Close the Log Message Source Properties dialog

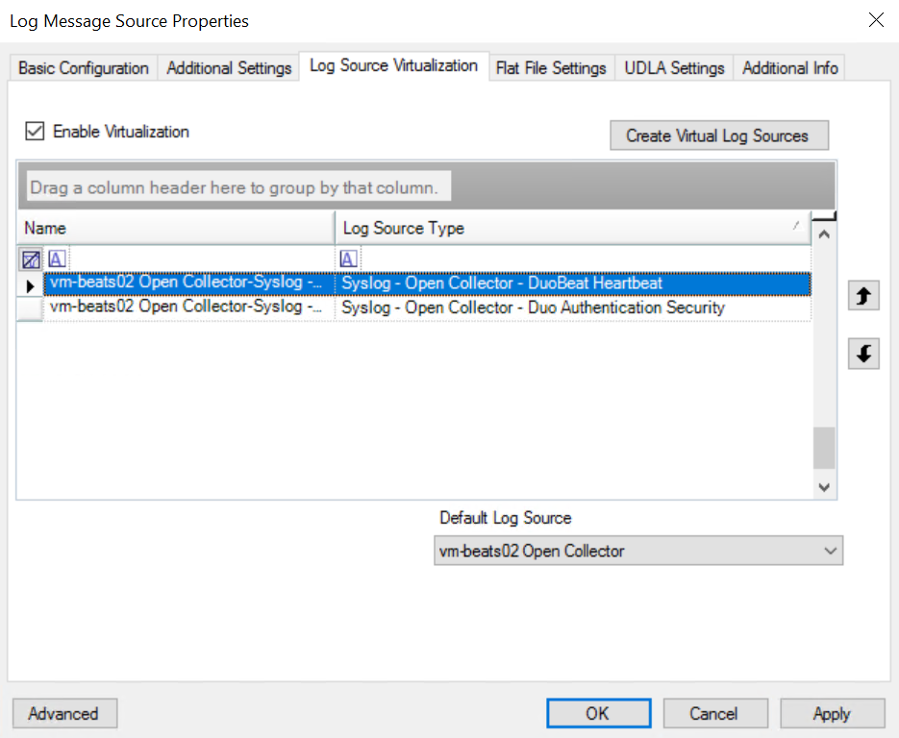[875, 20]
